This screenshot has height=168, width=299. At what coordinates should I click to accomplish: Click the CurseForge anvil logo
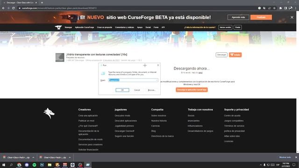58,27
